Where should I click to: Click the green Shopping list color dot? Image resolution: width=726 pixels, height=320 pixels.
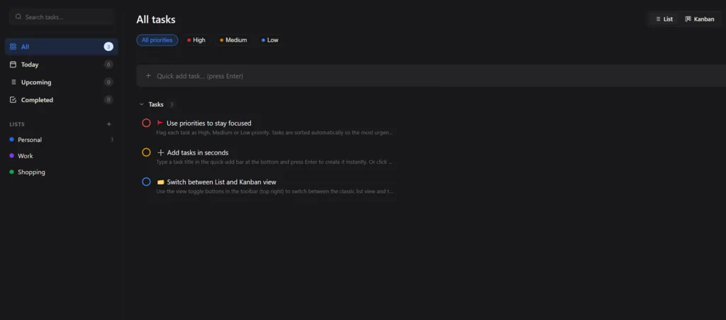point(12,172)
